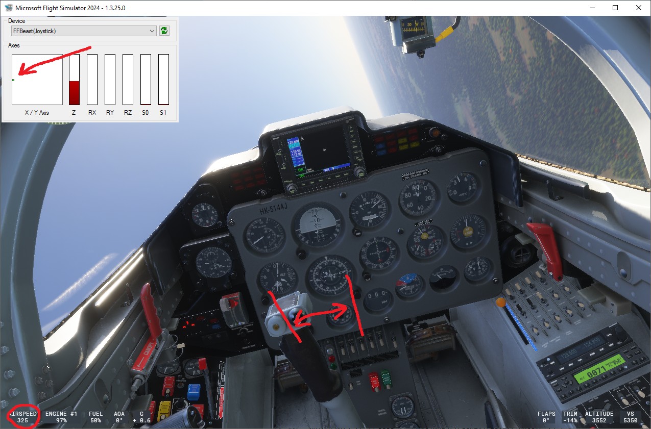Click the orange light beside the annunciator panel

[435, 132]
